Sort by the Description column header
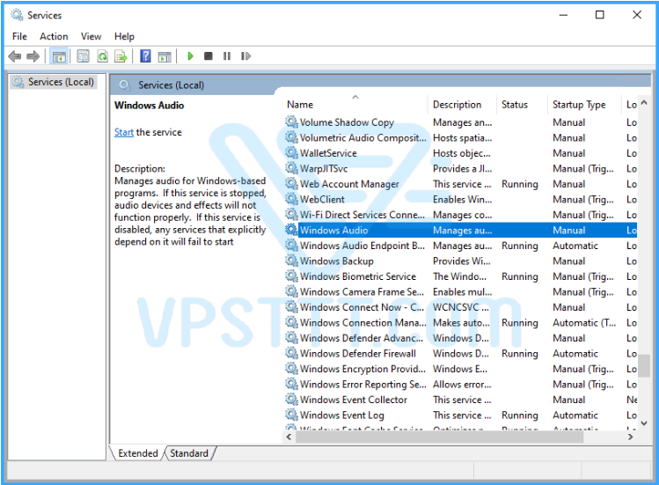659x485 pixels. [x=462, y=105]
